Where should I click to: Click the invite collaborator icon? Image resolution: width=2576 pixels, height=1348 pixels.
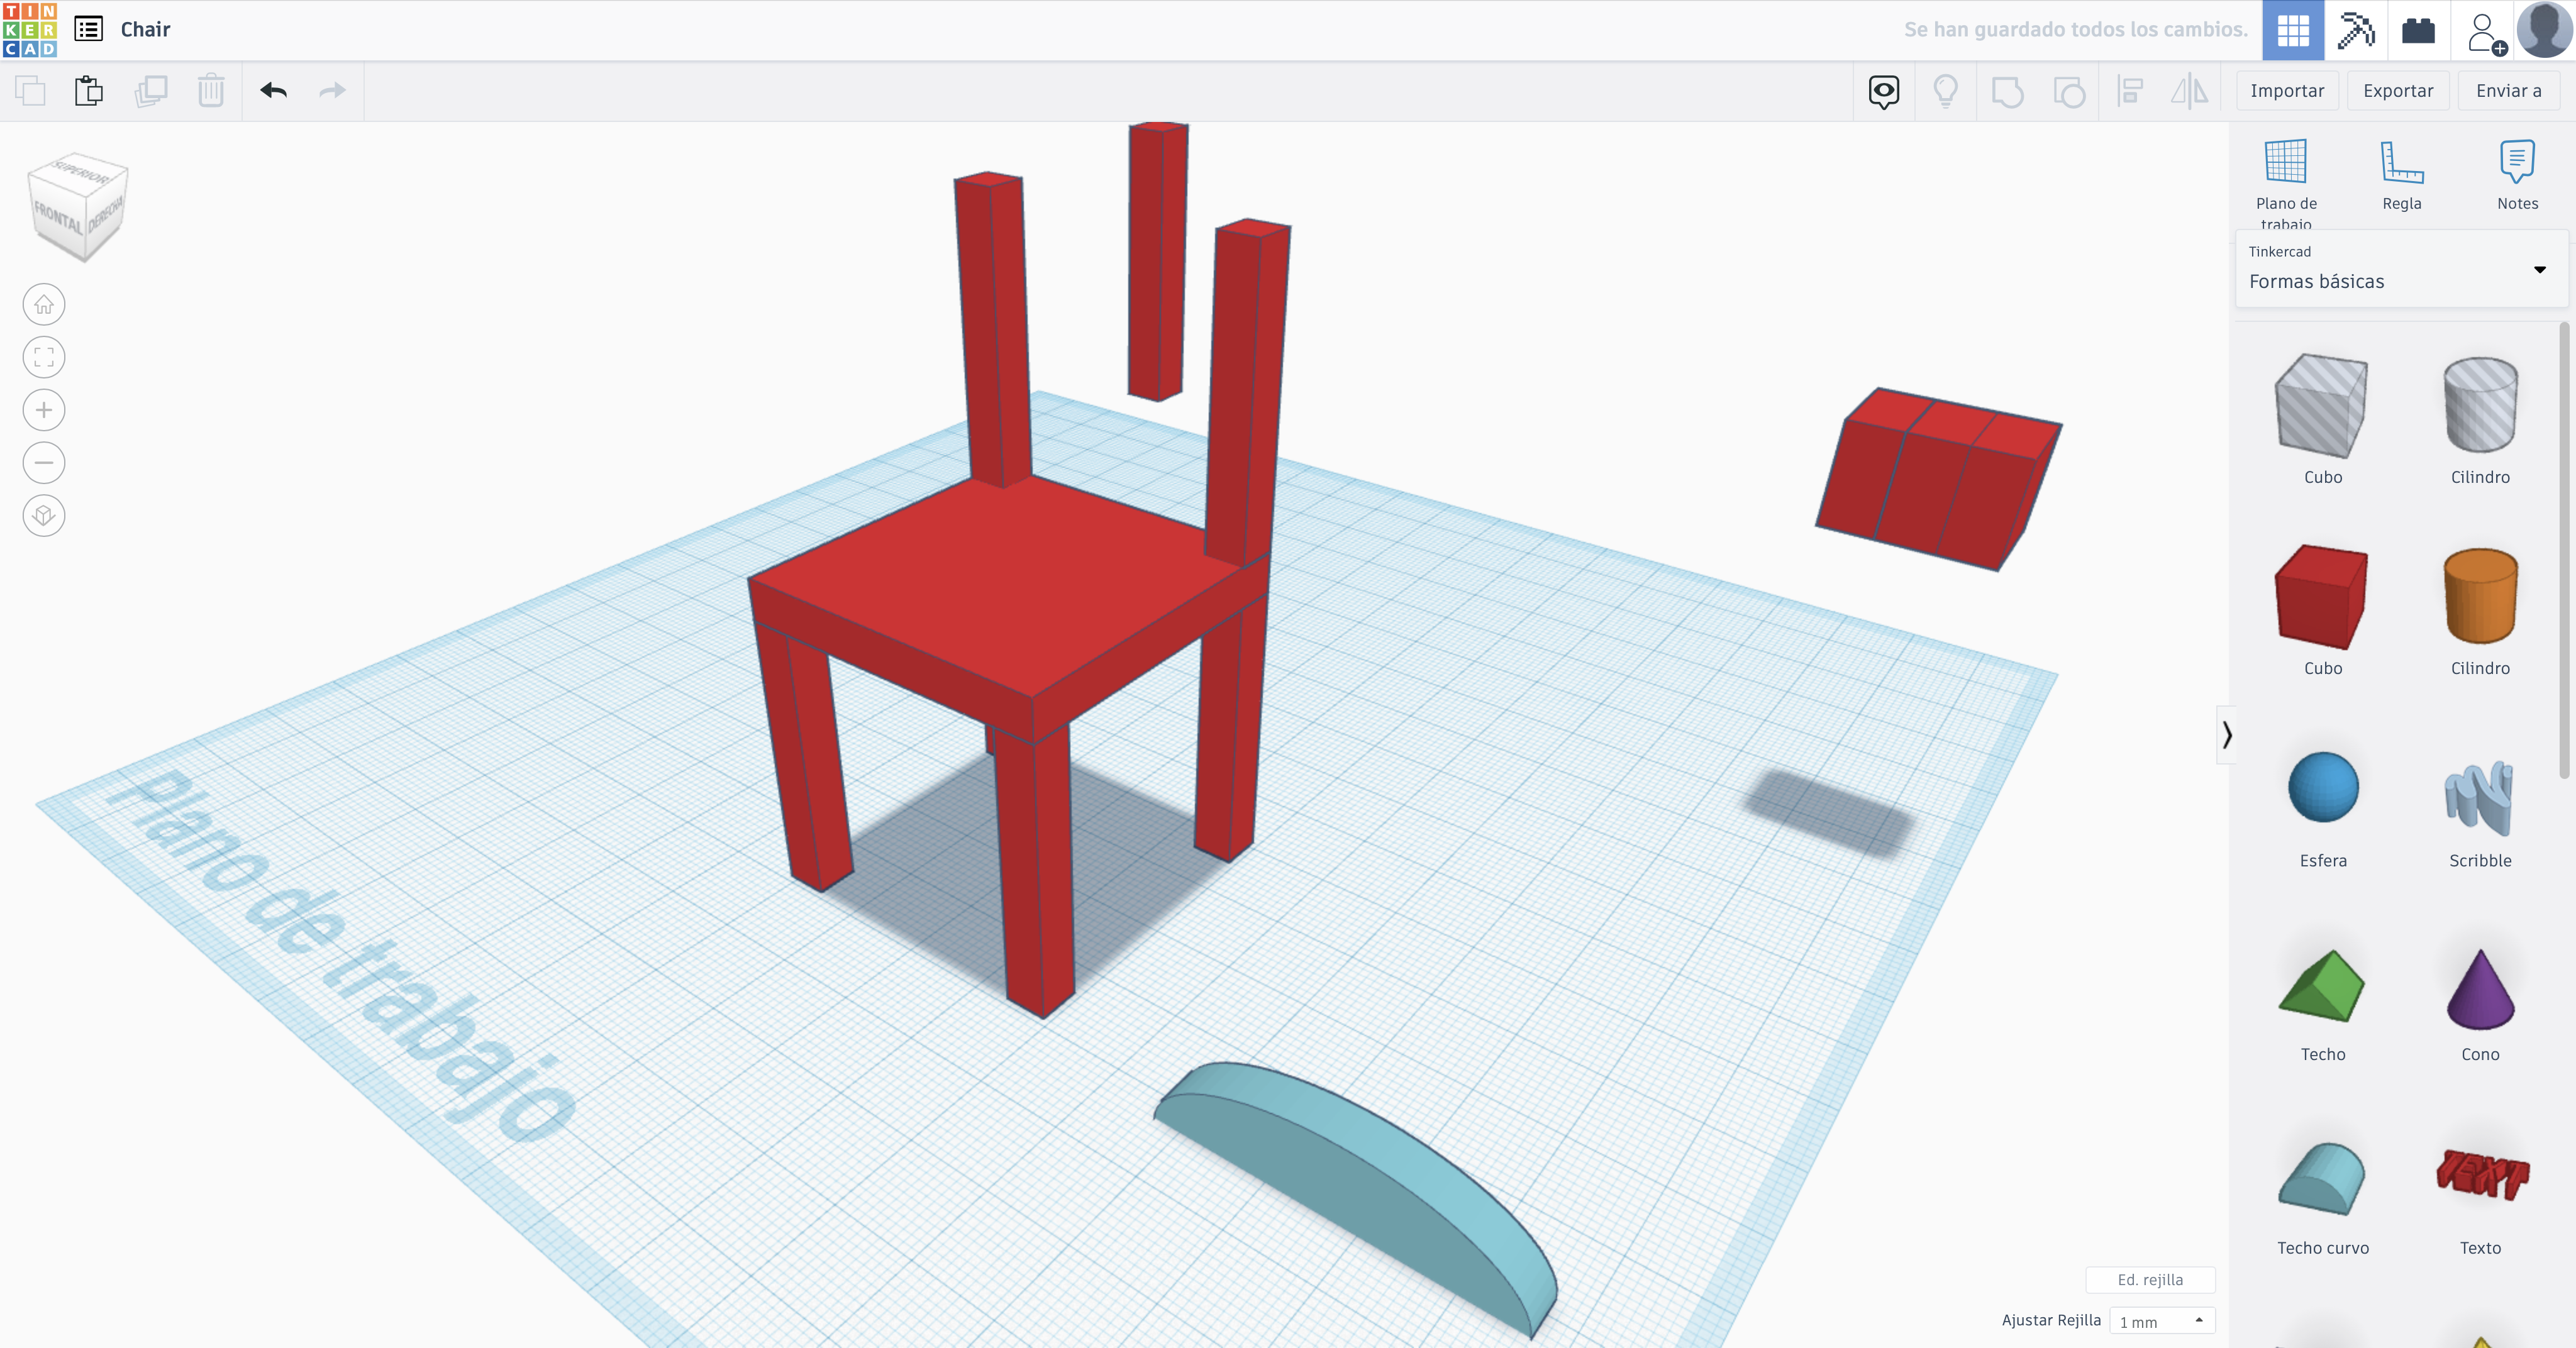(x=2485, y=32)
